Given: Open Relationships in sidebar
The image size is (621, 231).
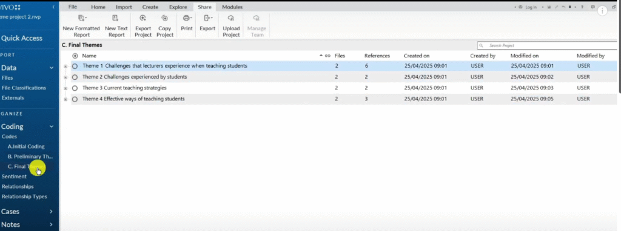Looking at the screenshot, I should click(x=18, y=186).
